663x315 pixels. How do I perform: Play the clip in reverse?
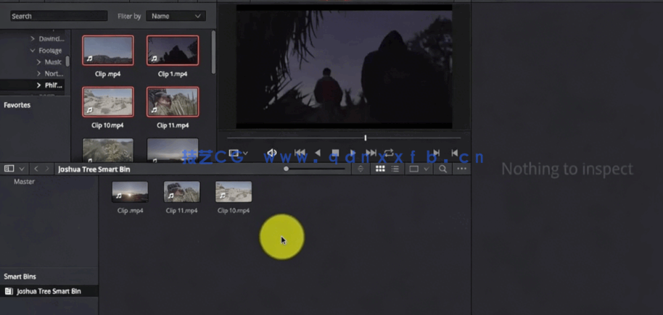pyautogui.click(x=318, y=153)
